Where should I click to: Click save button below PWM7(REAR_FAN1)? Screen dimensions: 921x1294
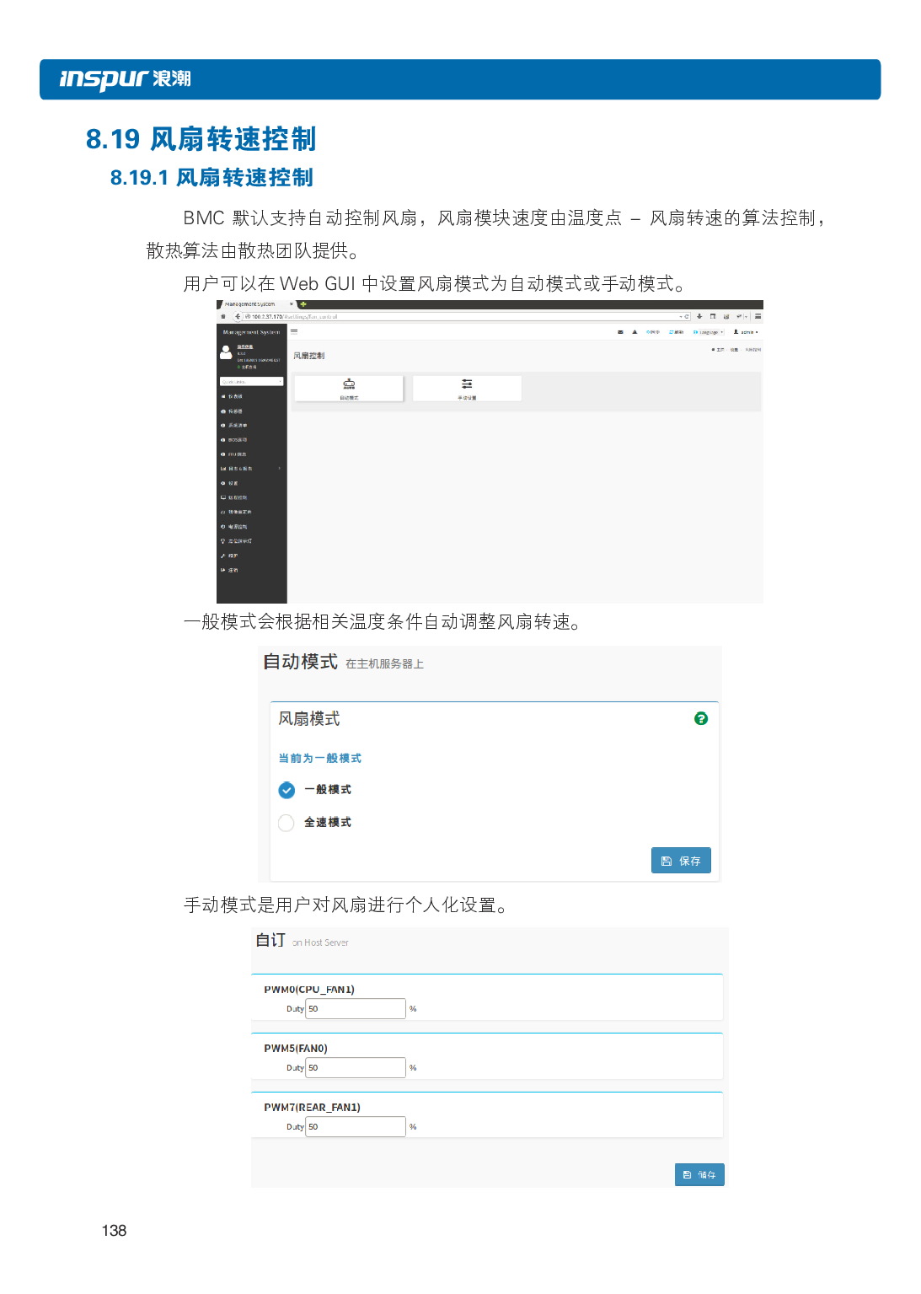coord(699,1174)
